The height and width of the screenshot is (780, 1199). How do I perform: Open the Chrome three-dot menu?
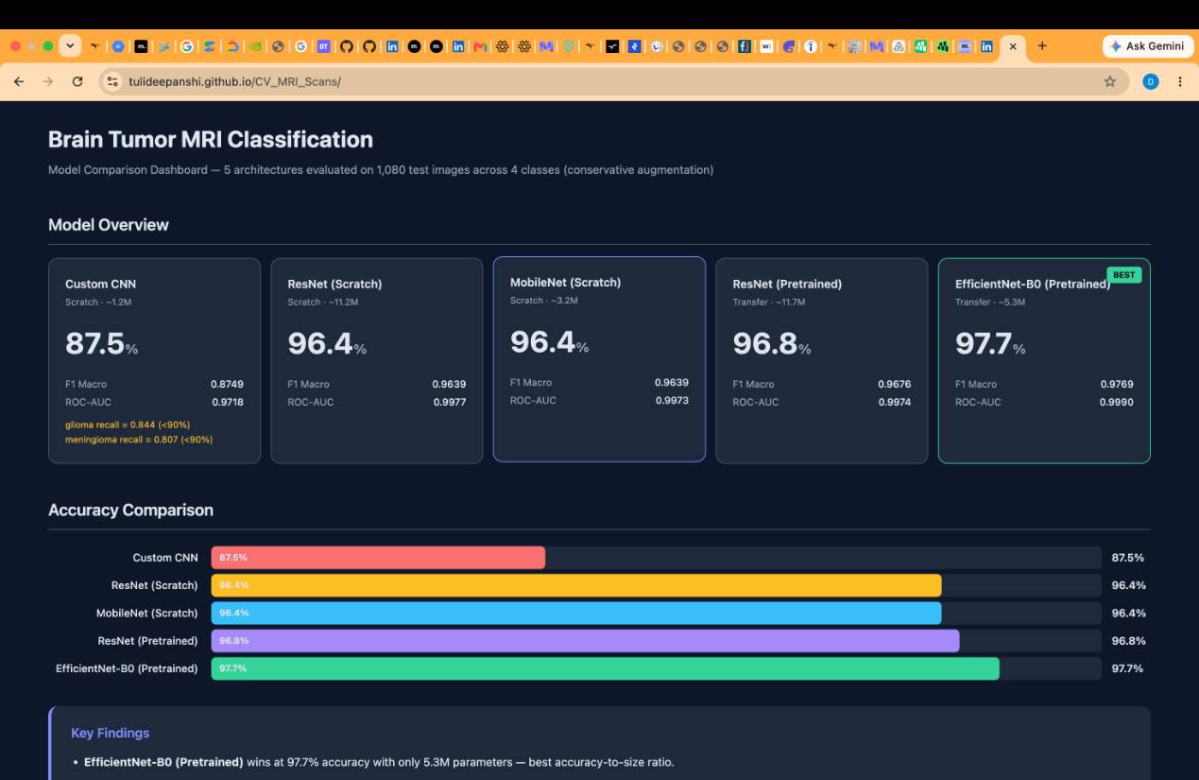point(1179,81)
